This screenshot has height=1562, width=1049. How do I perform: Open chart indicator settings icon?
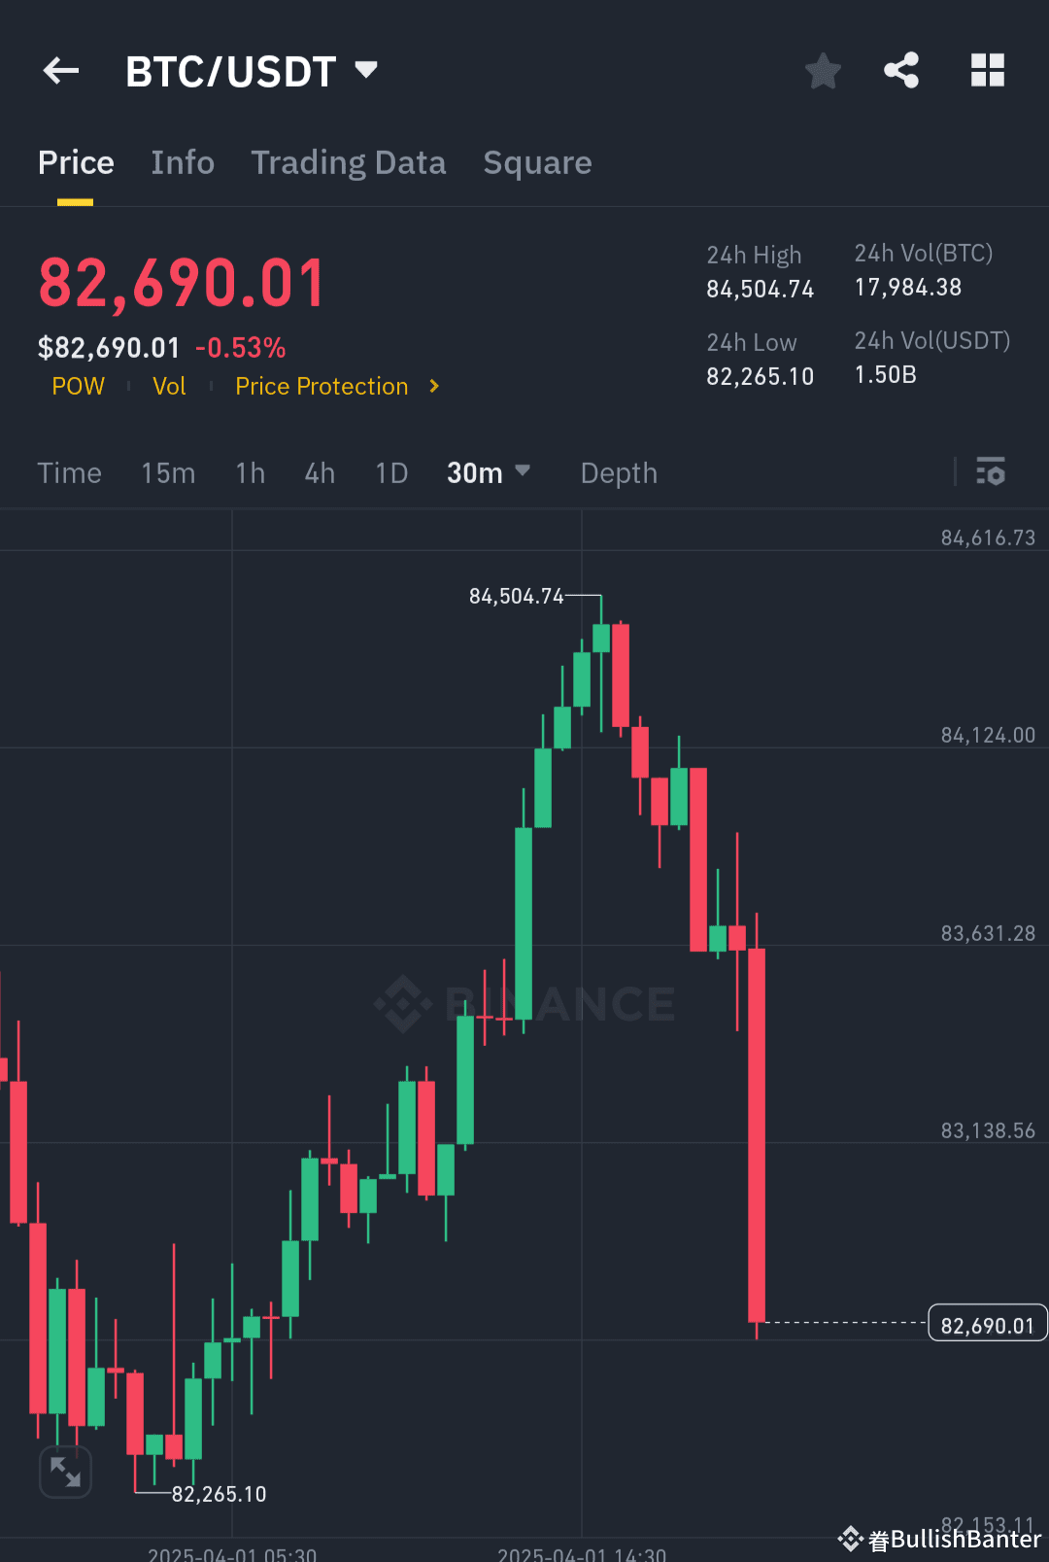pyautogui.click(x=992, y=472)
